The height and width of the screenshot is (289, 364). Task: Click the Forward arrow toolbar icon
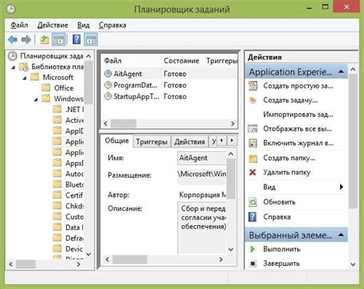click(26, 40)
